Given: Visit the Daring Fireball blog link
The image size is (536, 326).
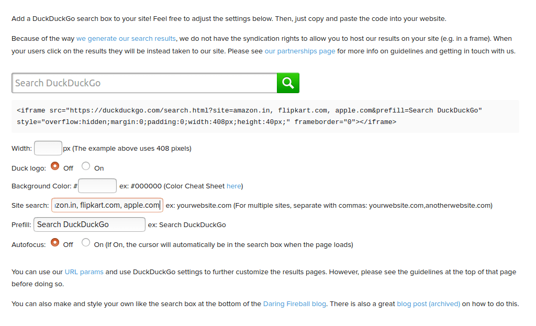Looking at the screenshot, I should pyautogui.click(x=294, y=303).
